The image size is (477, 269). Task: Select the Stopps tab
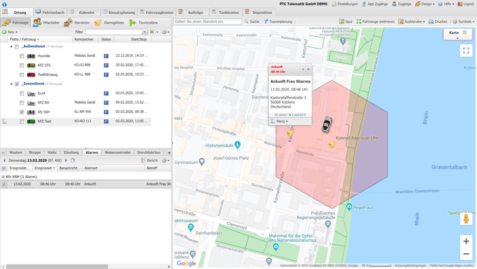(x=35, y=152)
